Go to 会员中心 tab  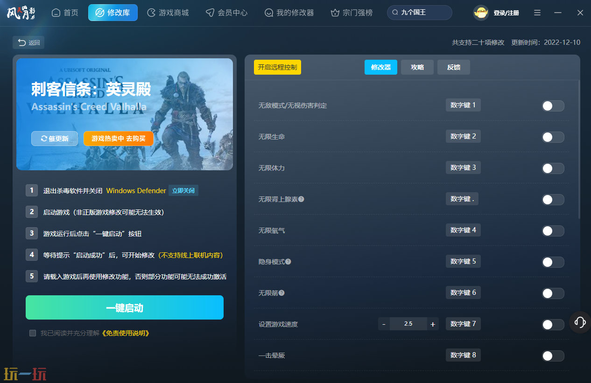tap(227, 13)
